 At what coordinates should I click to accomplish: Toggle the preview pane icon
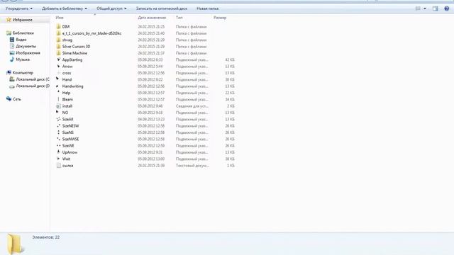[435, 8]
